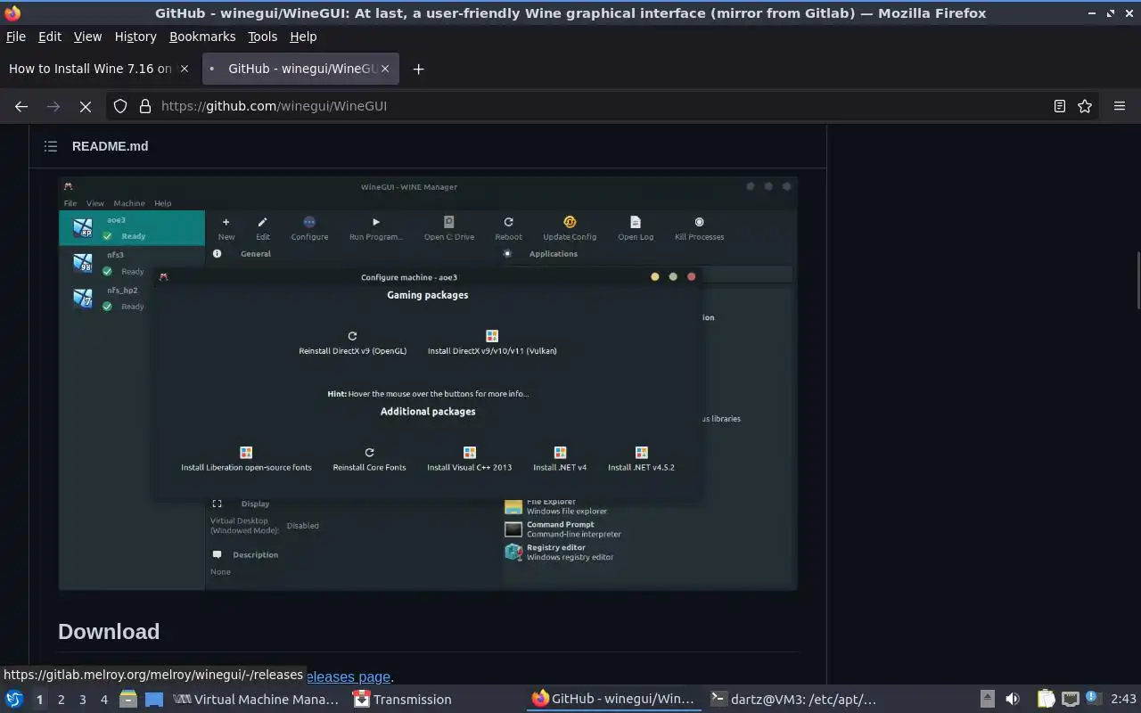Bookmark this page with the star icon

(1085, 106)
